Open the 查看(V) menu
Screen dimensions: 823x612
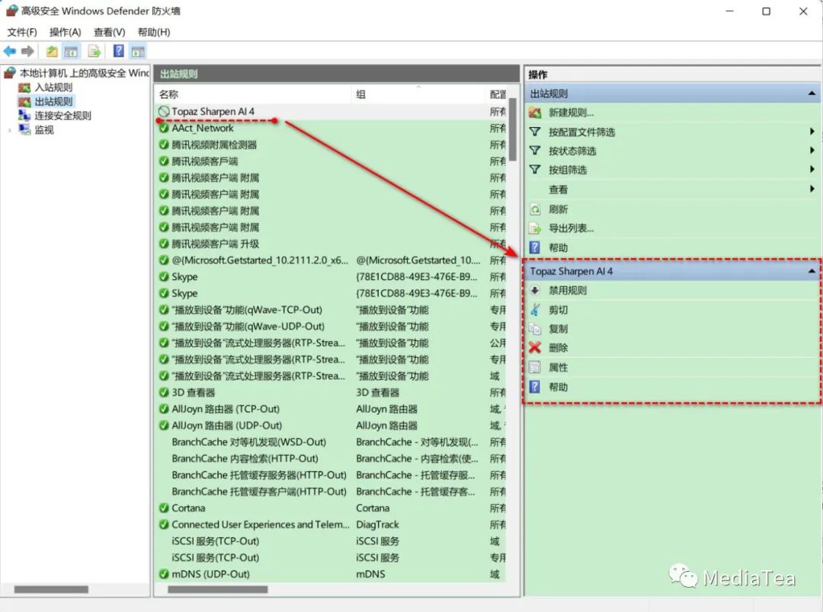pyautogui.click(x=109, y=32)
